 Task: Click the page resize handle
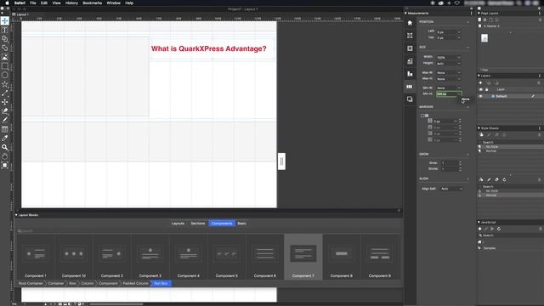click(x=281, y=161)
